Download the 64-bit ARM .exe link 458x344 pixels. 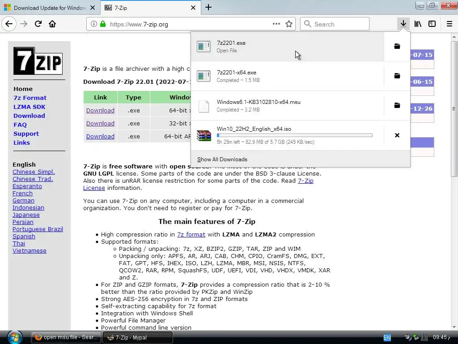click(x=100, y=136)
